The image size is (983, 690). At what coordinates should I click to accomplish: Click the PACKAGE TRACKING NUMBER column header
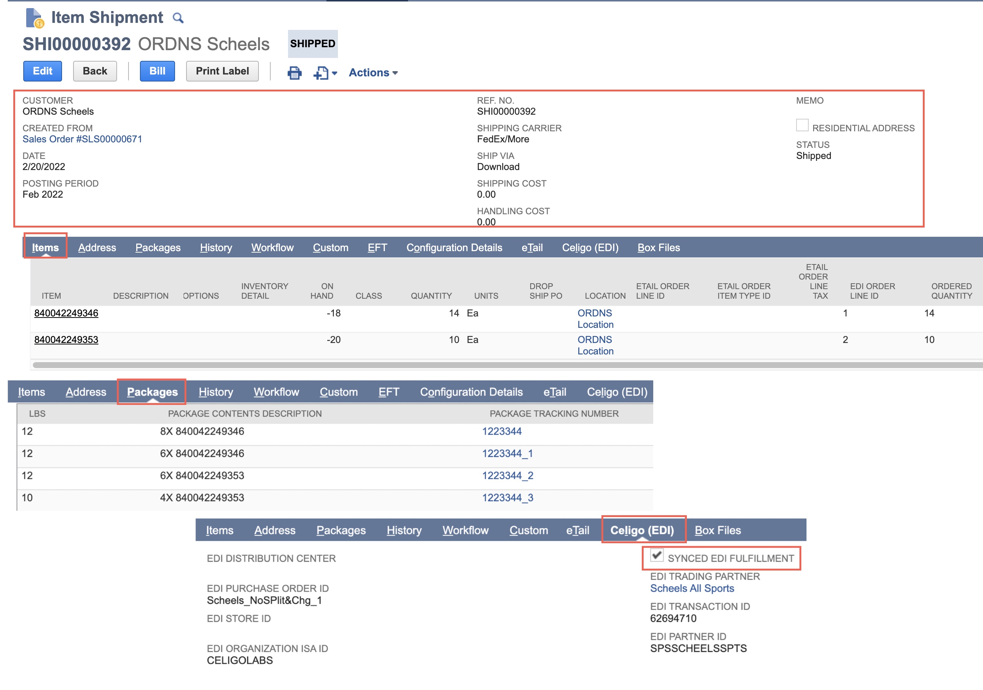[x=554, y=413]
